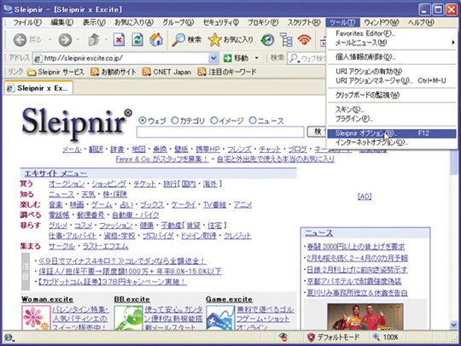
Task: Open the [AD] link
Action: tap(365, 196)
